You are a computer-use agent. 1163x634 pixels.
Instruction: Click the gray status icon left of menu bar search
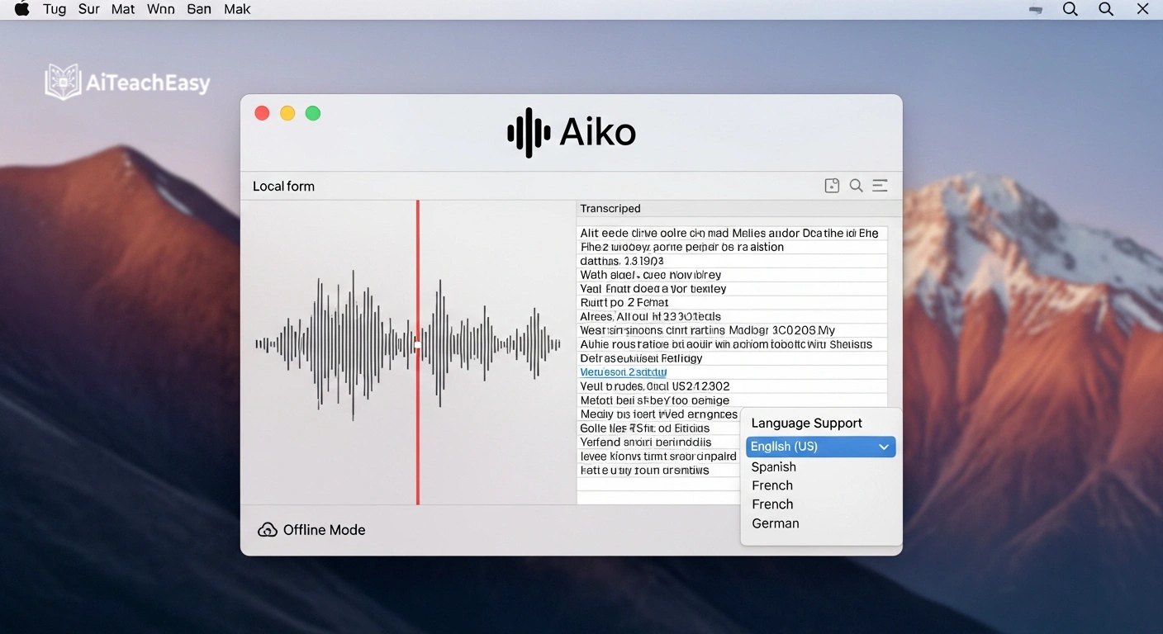(x=1035, y=10)
